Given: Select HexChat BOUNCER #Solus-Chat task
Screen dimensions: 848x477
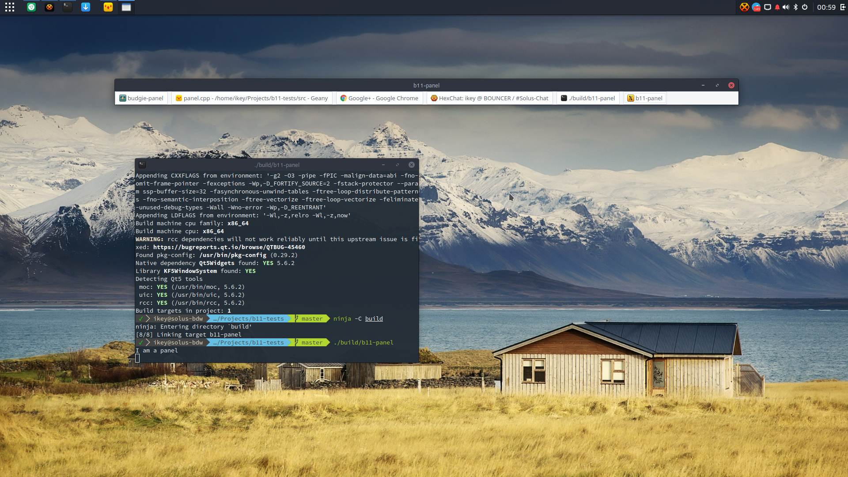Looking at the screenshot, I should point(489,98).
